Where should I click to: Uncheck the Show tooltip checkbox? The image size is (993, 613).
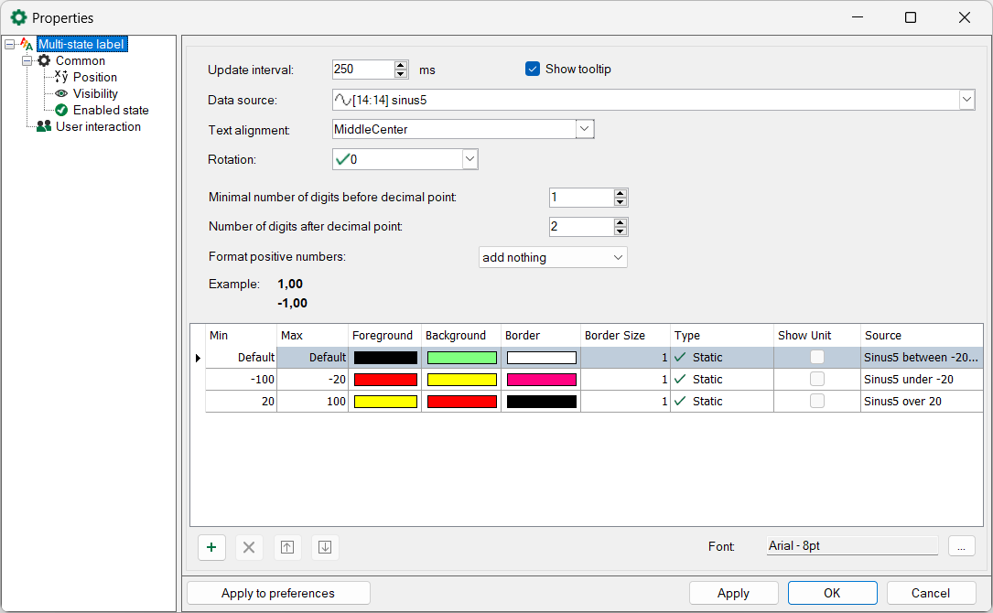click(x=533, y=69)
